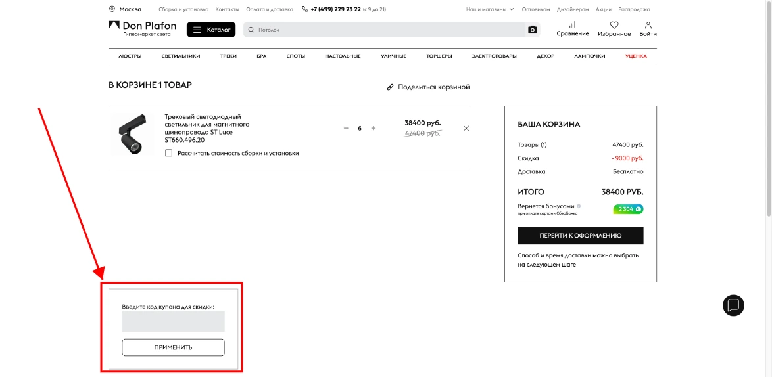
Task: Open photo search camera icon
Action: point(532,30)
